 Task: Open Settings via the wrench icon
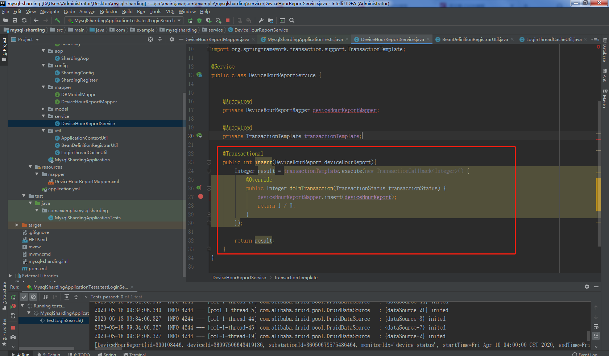261,21
